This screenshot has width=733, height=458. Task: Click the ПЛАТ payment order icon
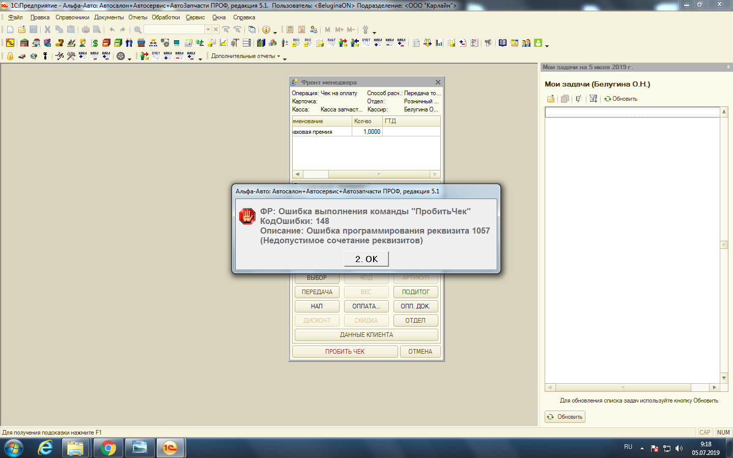tap(331, 43)
